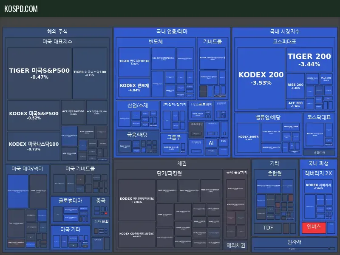Viewport: 340px width, 255px height.
Task: Select the 커버드콜 group under 국내 업종/테마
Action: [x=212, y=41]
